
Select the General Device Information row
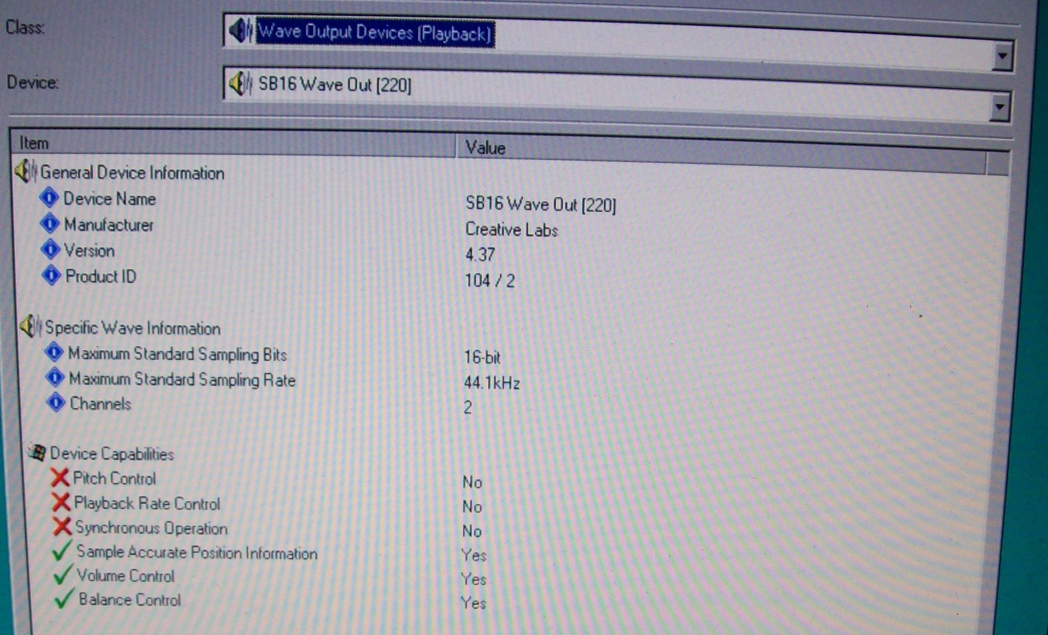tap(132, 173)
